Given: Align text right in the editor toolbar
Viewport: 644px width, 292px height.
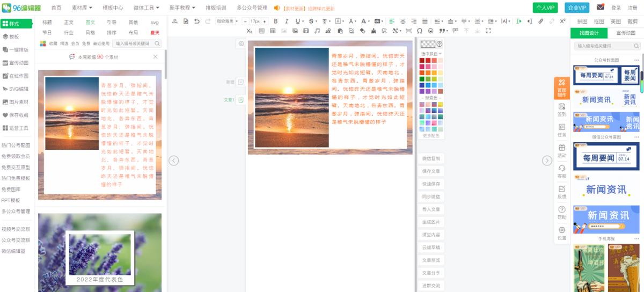Looking at the screenshot, I should point(414,21).
